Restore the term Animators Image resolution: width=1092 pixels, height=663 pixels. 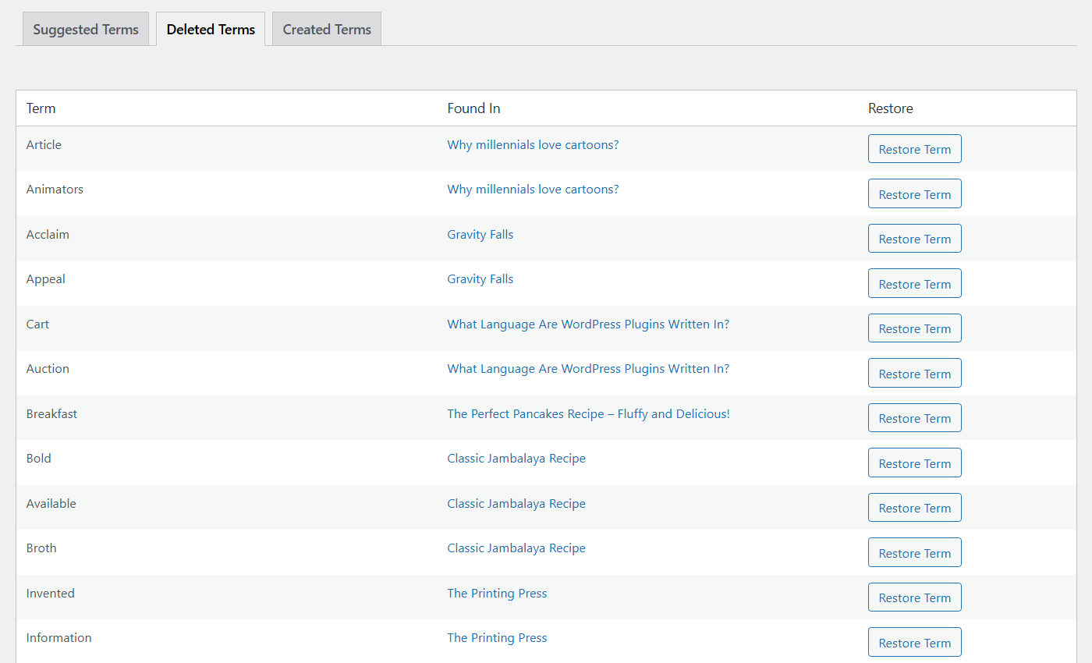point(914,193)
